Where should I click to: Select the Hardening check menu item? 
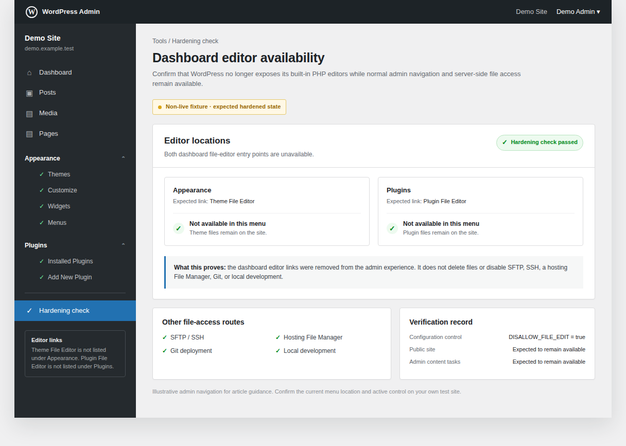tap(75, 311)
